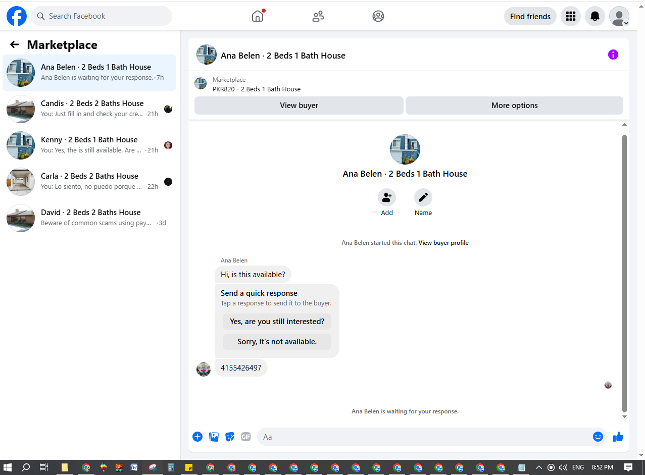645x475 pixels.
Task: Click Candis row's small seen avatar
Action: [168, 109]
